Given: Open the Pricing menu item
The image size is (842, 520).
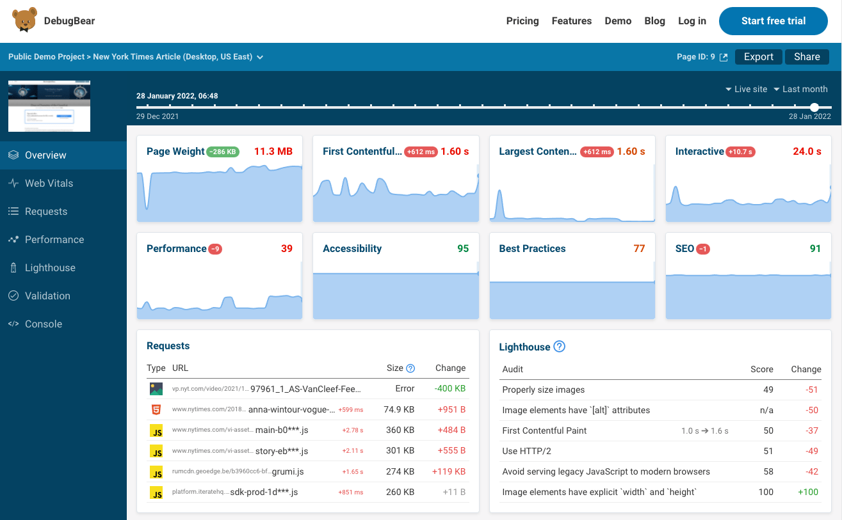Looking at the screenshot, I should tap(522, 21).
